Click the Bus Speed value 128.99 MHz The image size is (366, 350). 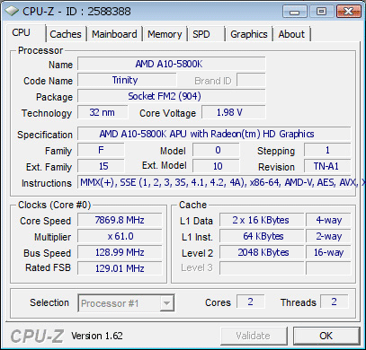click(120, 252)
